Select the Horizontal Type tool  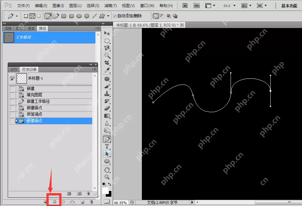click(107, 146)
